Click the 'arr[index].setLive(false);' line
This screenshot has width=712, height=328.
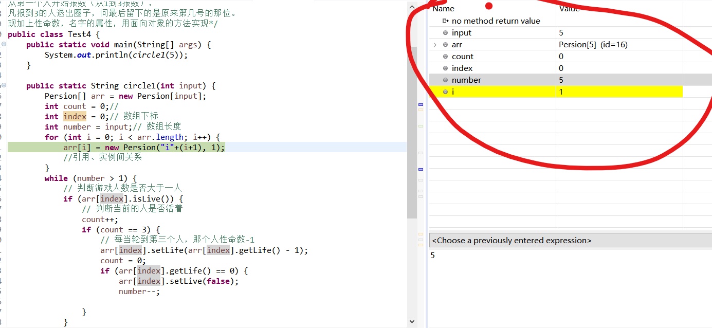pyautogui.click(x=179, y=281)
